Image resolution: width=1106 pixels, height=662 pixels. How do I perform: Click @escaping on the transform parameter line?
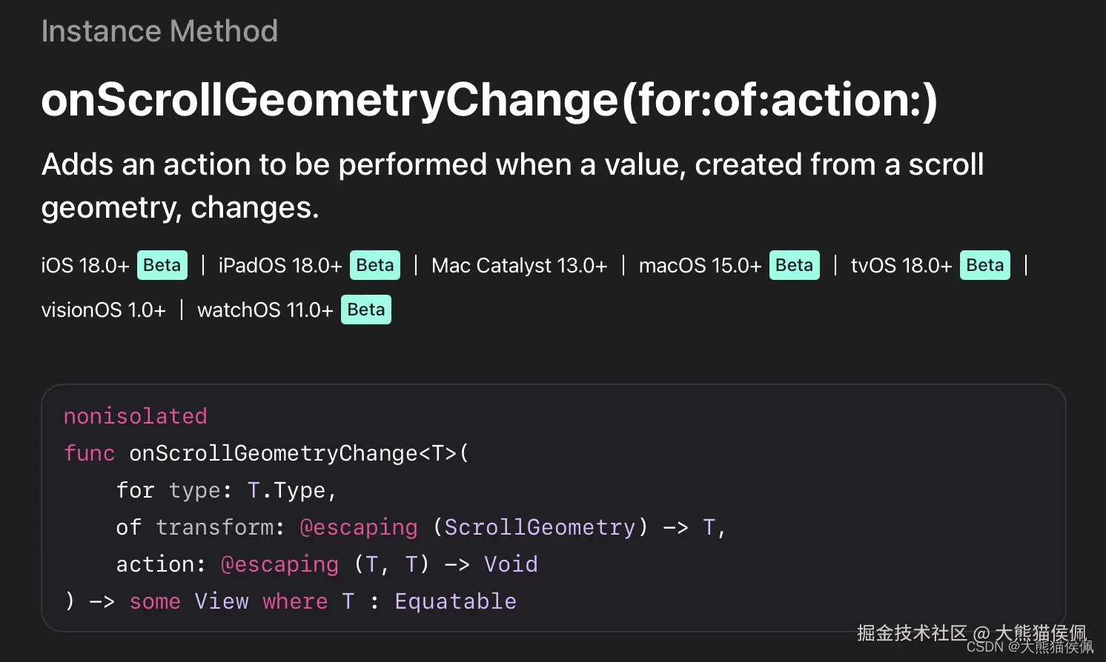click(358, 527)
